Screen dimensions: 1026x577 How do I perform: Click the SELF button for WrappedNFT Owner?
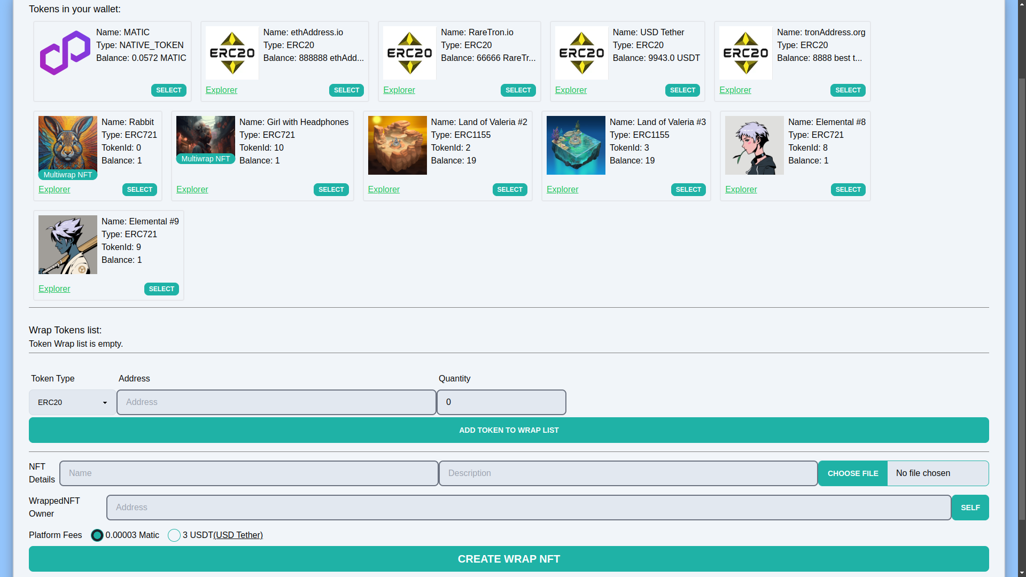point(970,507)
